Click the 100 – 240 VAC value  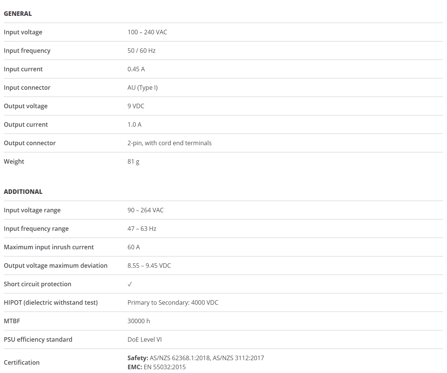click(147, 32)
